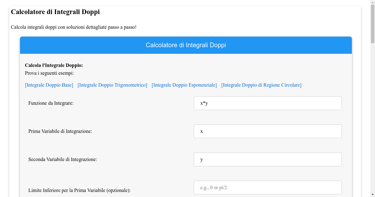Screen dimensions: 375x197
Task: Click the page heading "Calcolatore di Integrali Doppi"
Action: (x=55, y=12)
